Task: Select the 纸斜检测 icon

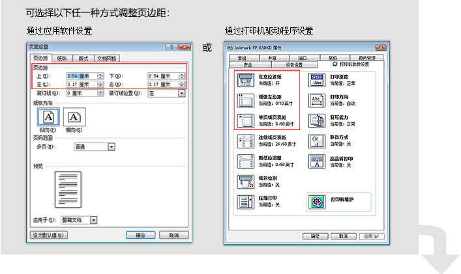Action: coord(245,181)
